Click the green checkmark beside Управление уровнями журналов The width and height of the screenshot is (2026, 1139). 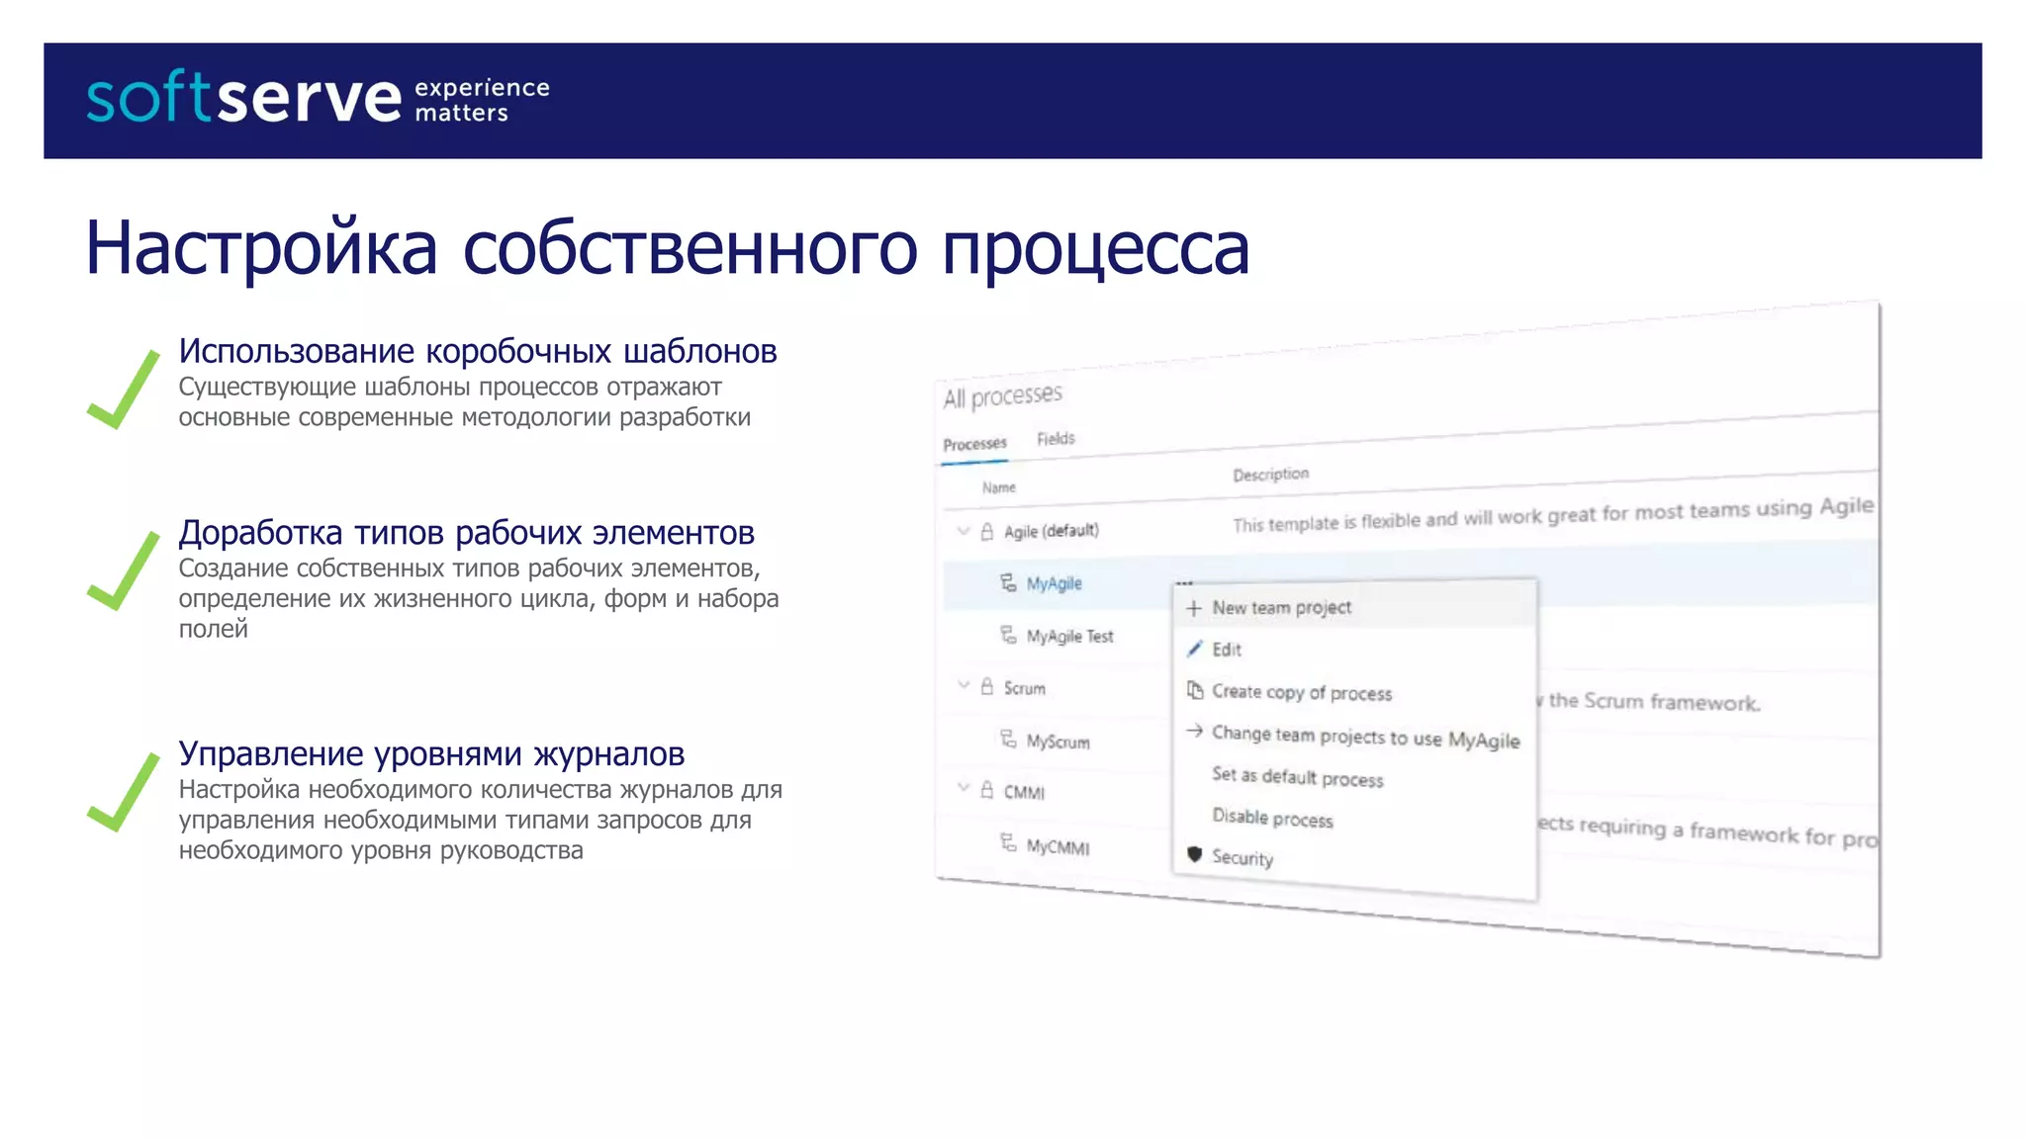click(123, 793)
